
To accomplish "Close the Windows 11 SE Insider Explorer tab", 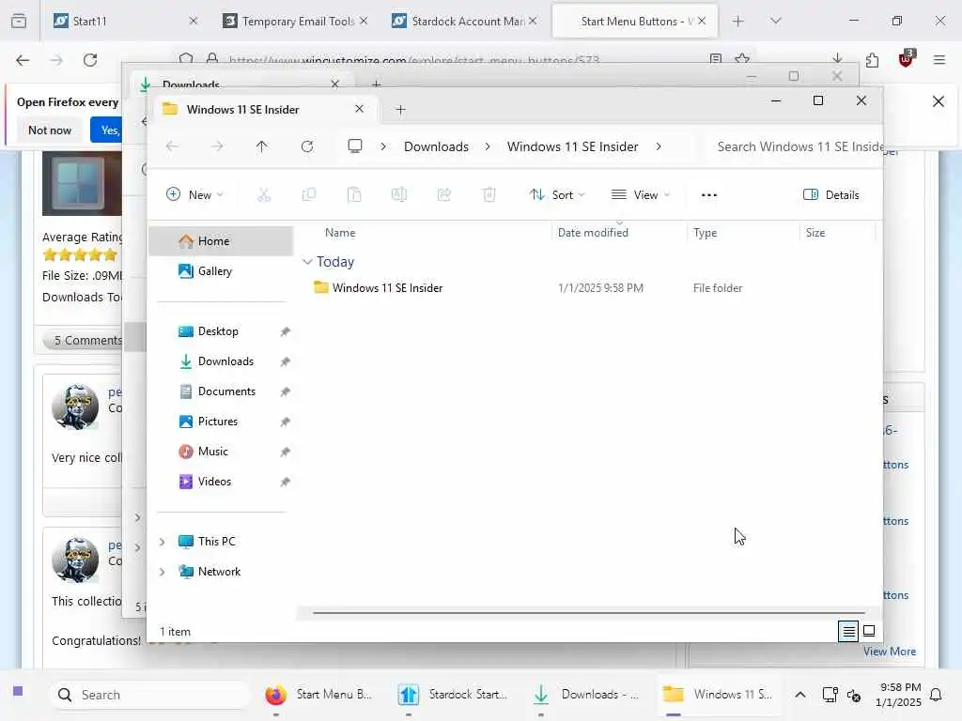I will (359, 109).
